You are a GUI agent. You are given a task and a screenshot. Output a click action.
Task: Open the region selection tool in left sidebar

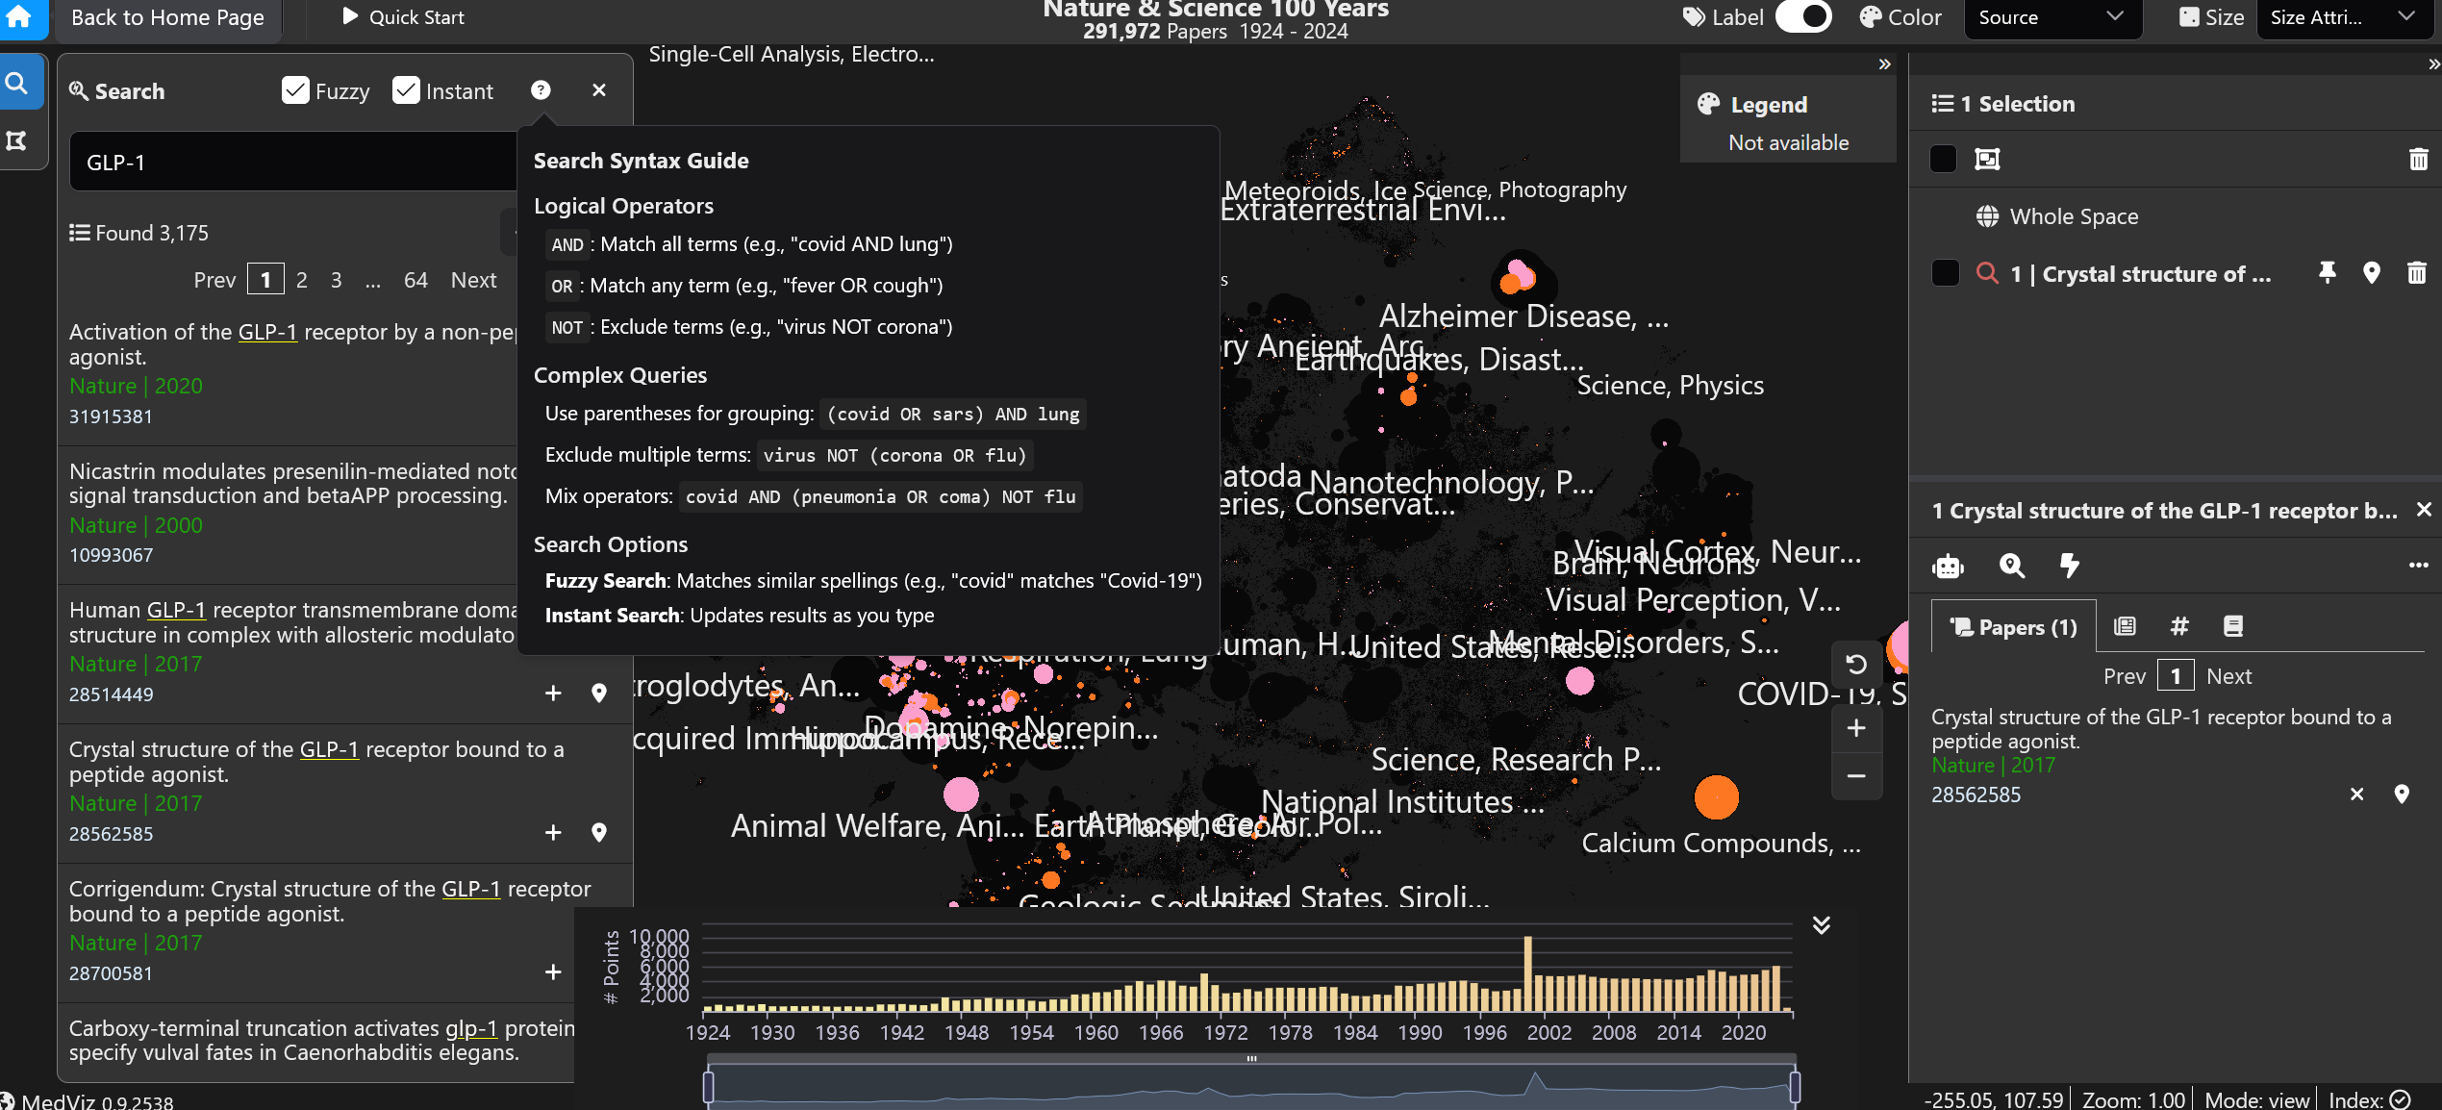(17, 141)
